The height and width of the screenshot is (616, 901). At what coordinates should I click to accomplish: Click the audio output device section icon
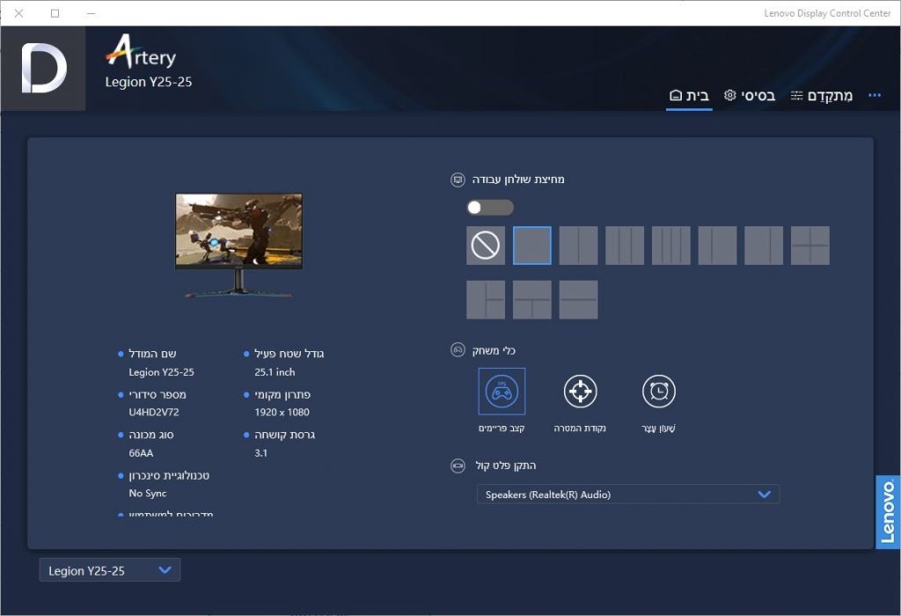coord(458,466)
